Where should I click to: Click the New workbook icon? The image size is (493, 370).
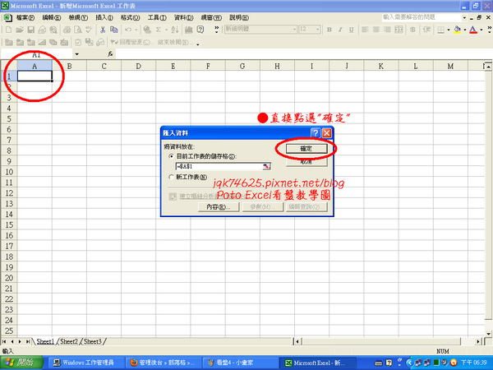point(8,30)
